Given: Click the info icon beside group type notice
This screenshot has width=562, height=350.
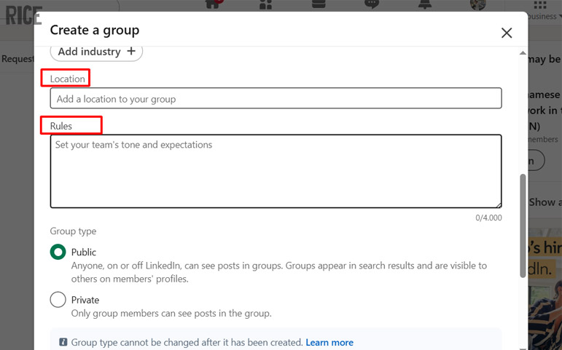Looking at the screenshot, I should pos(63,342).
